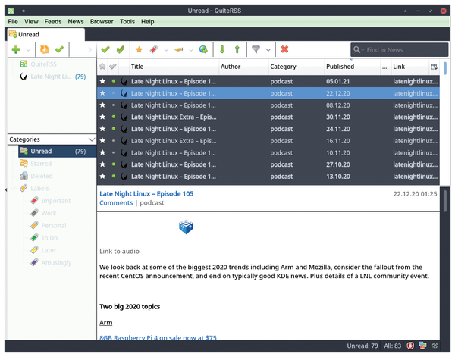Open the Add feed dropdown arrow
455x357 pixels.
(x=28, y=50)
